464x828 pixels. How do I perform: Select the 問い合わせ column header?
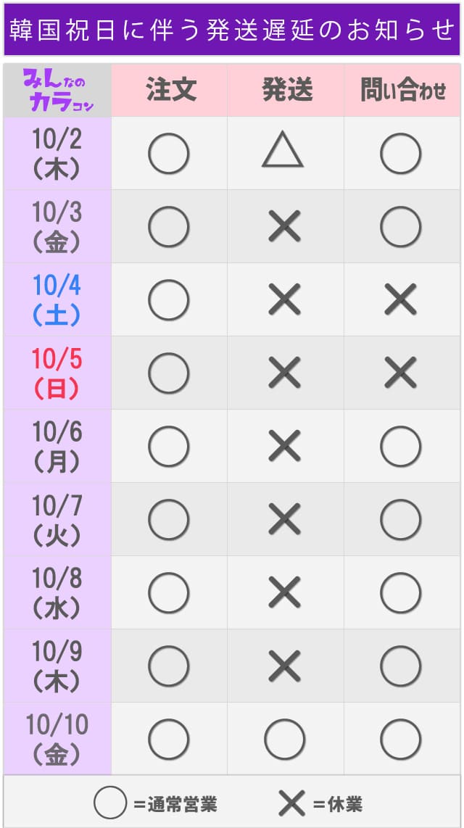coord(402,91)
